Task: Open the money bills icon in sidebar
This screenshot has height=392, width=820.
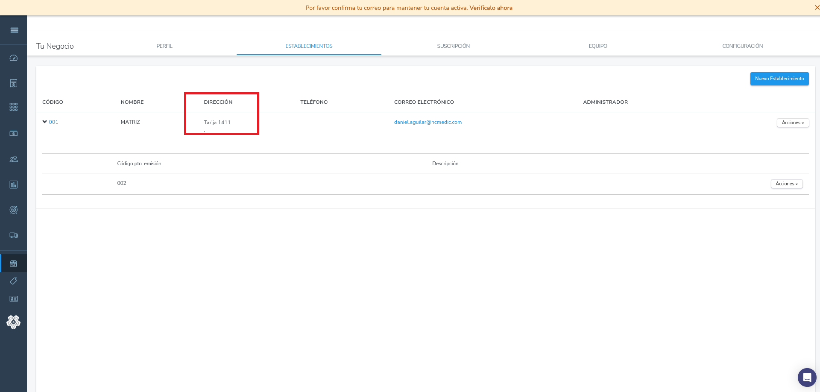Action: 14,133
